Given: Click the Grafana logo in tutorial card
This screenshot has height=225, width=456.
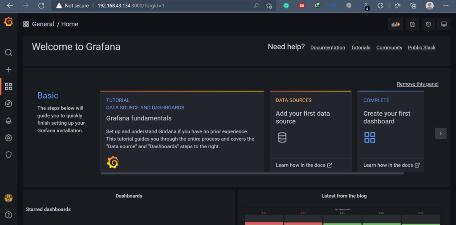Looking at the screenshot, I should [113, 162].
